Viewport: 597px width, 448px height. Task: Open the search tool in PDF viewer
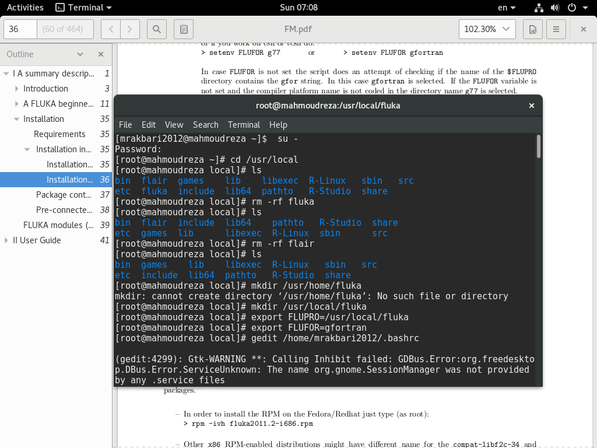pyautogui.click(x=156, y=29)
